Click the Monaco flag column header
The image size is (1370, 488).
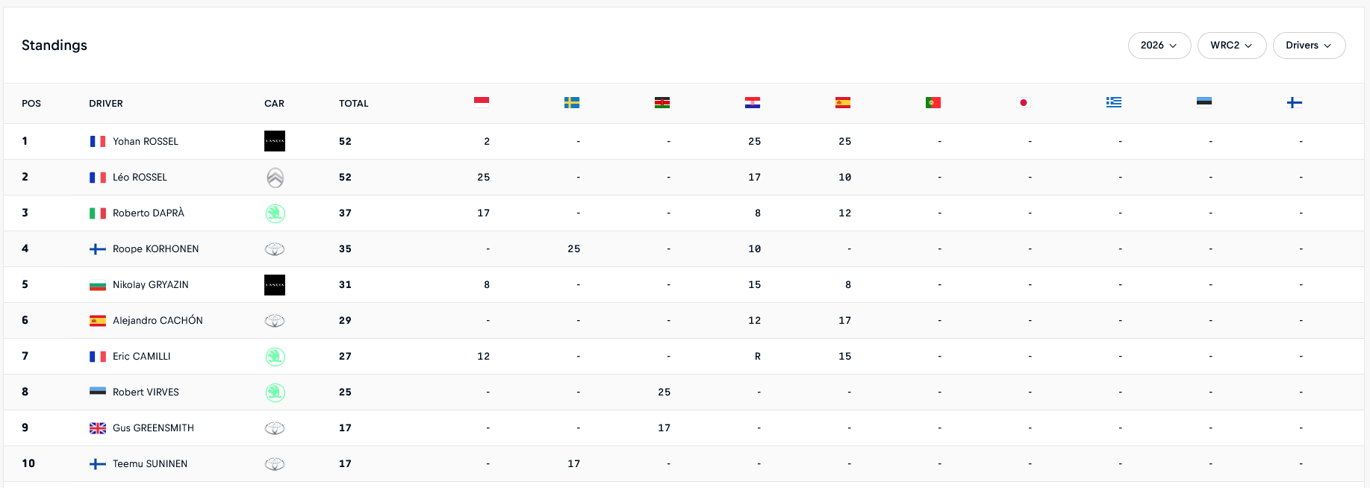[x=482, y=102]
